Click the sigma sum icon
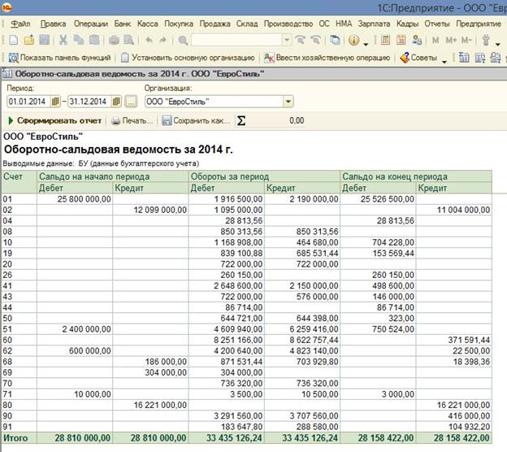Image resolution: width=507 pixels, height=452 pixels. [243, 120]
